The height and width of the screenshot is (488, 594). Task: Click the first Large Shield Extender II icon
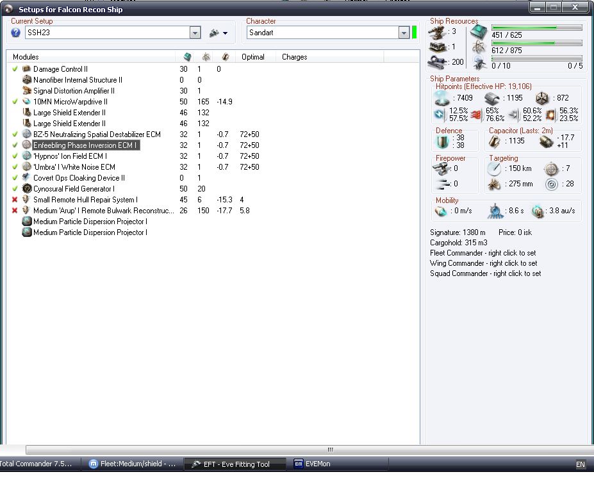pyautogui.click(x=26, y=113)
